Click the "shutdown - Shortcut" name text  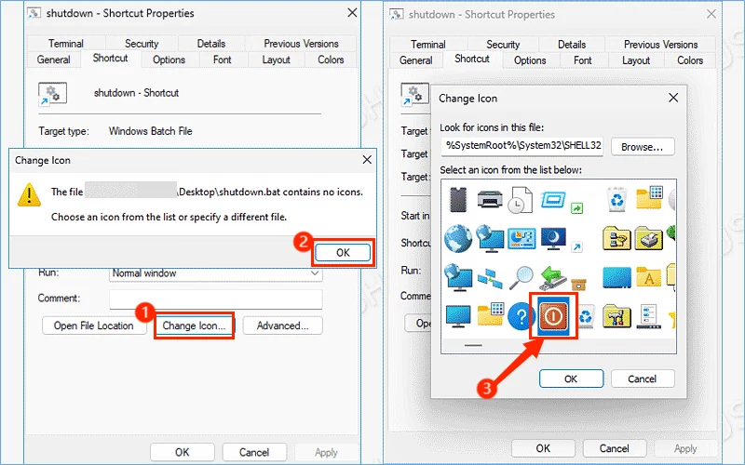click(136, 92)
